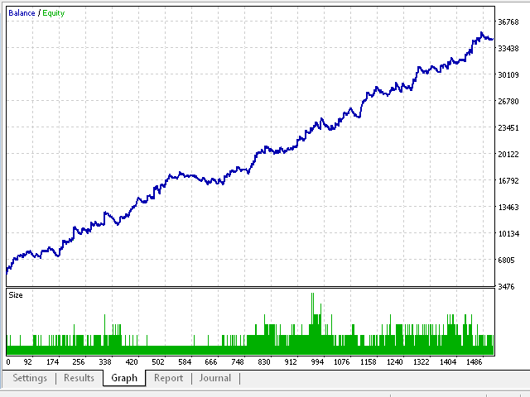Select the Graph tab
This screenshot has width=530, height=397.
click(x=124, y=378)
